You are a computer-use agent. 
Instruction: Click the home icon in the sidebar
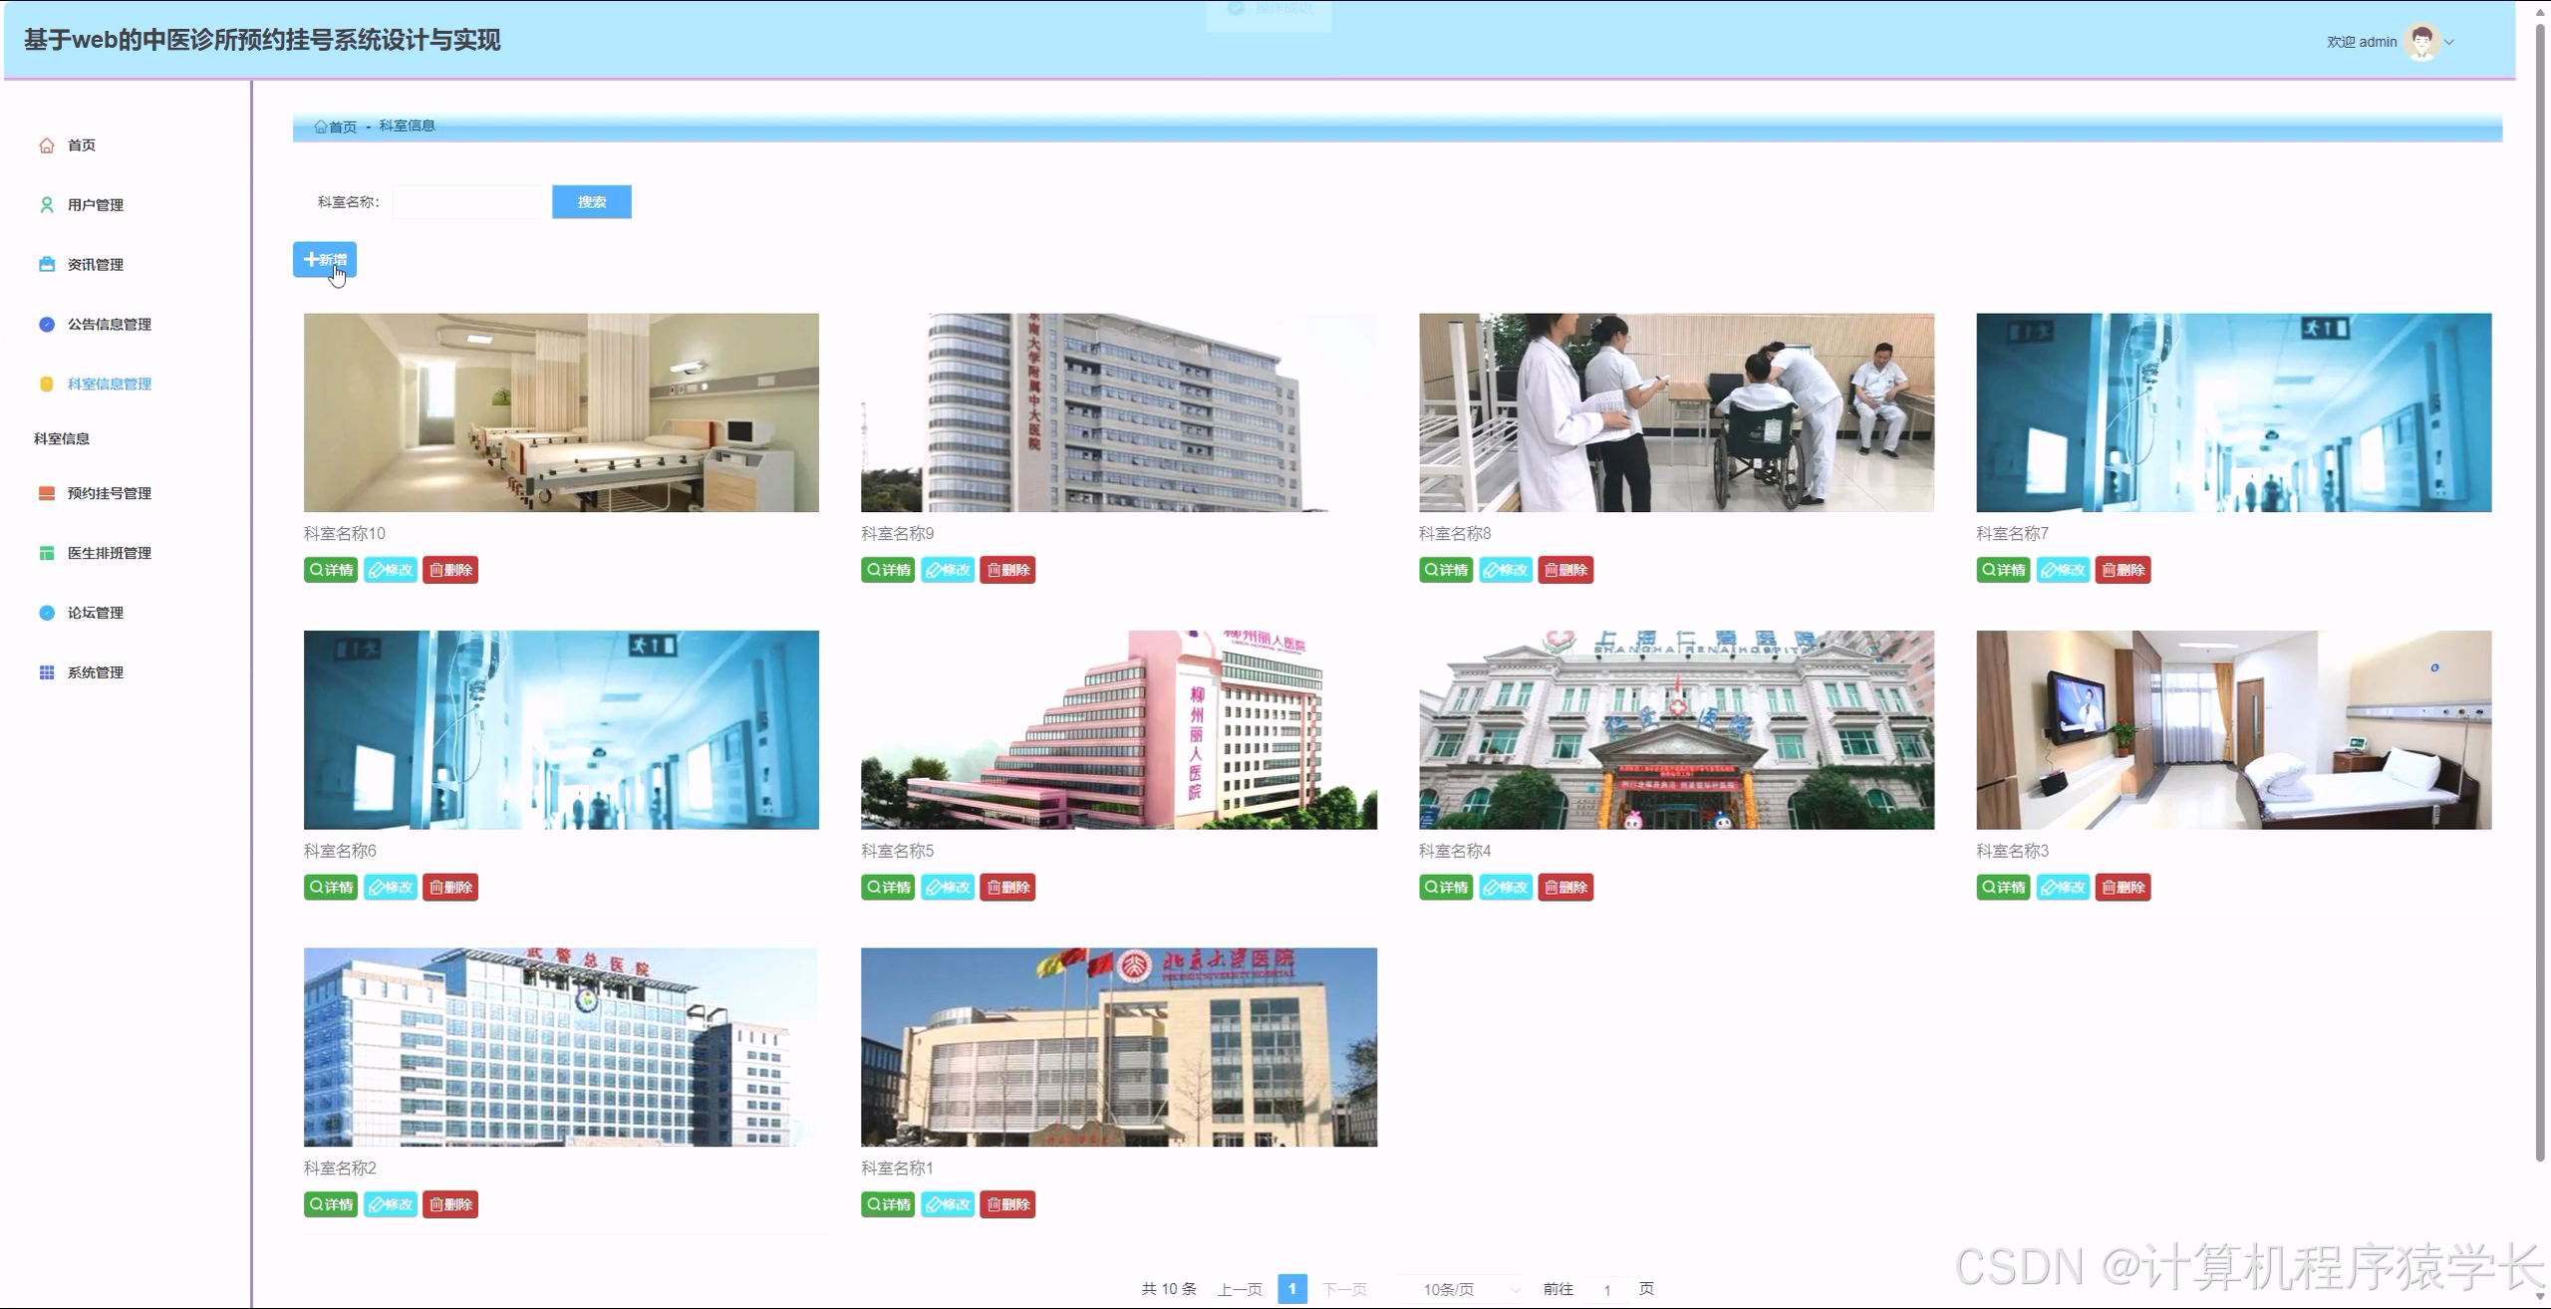(46, 145)
